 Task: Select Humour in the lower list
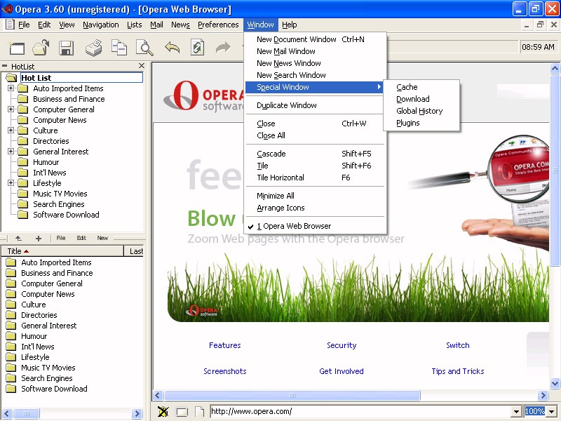pos(34,336)
